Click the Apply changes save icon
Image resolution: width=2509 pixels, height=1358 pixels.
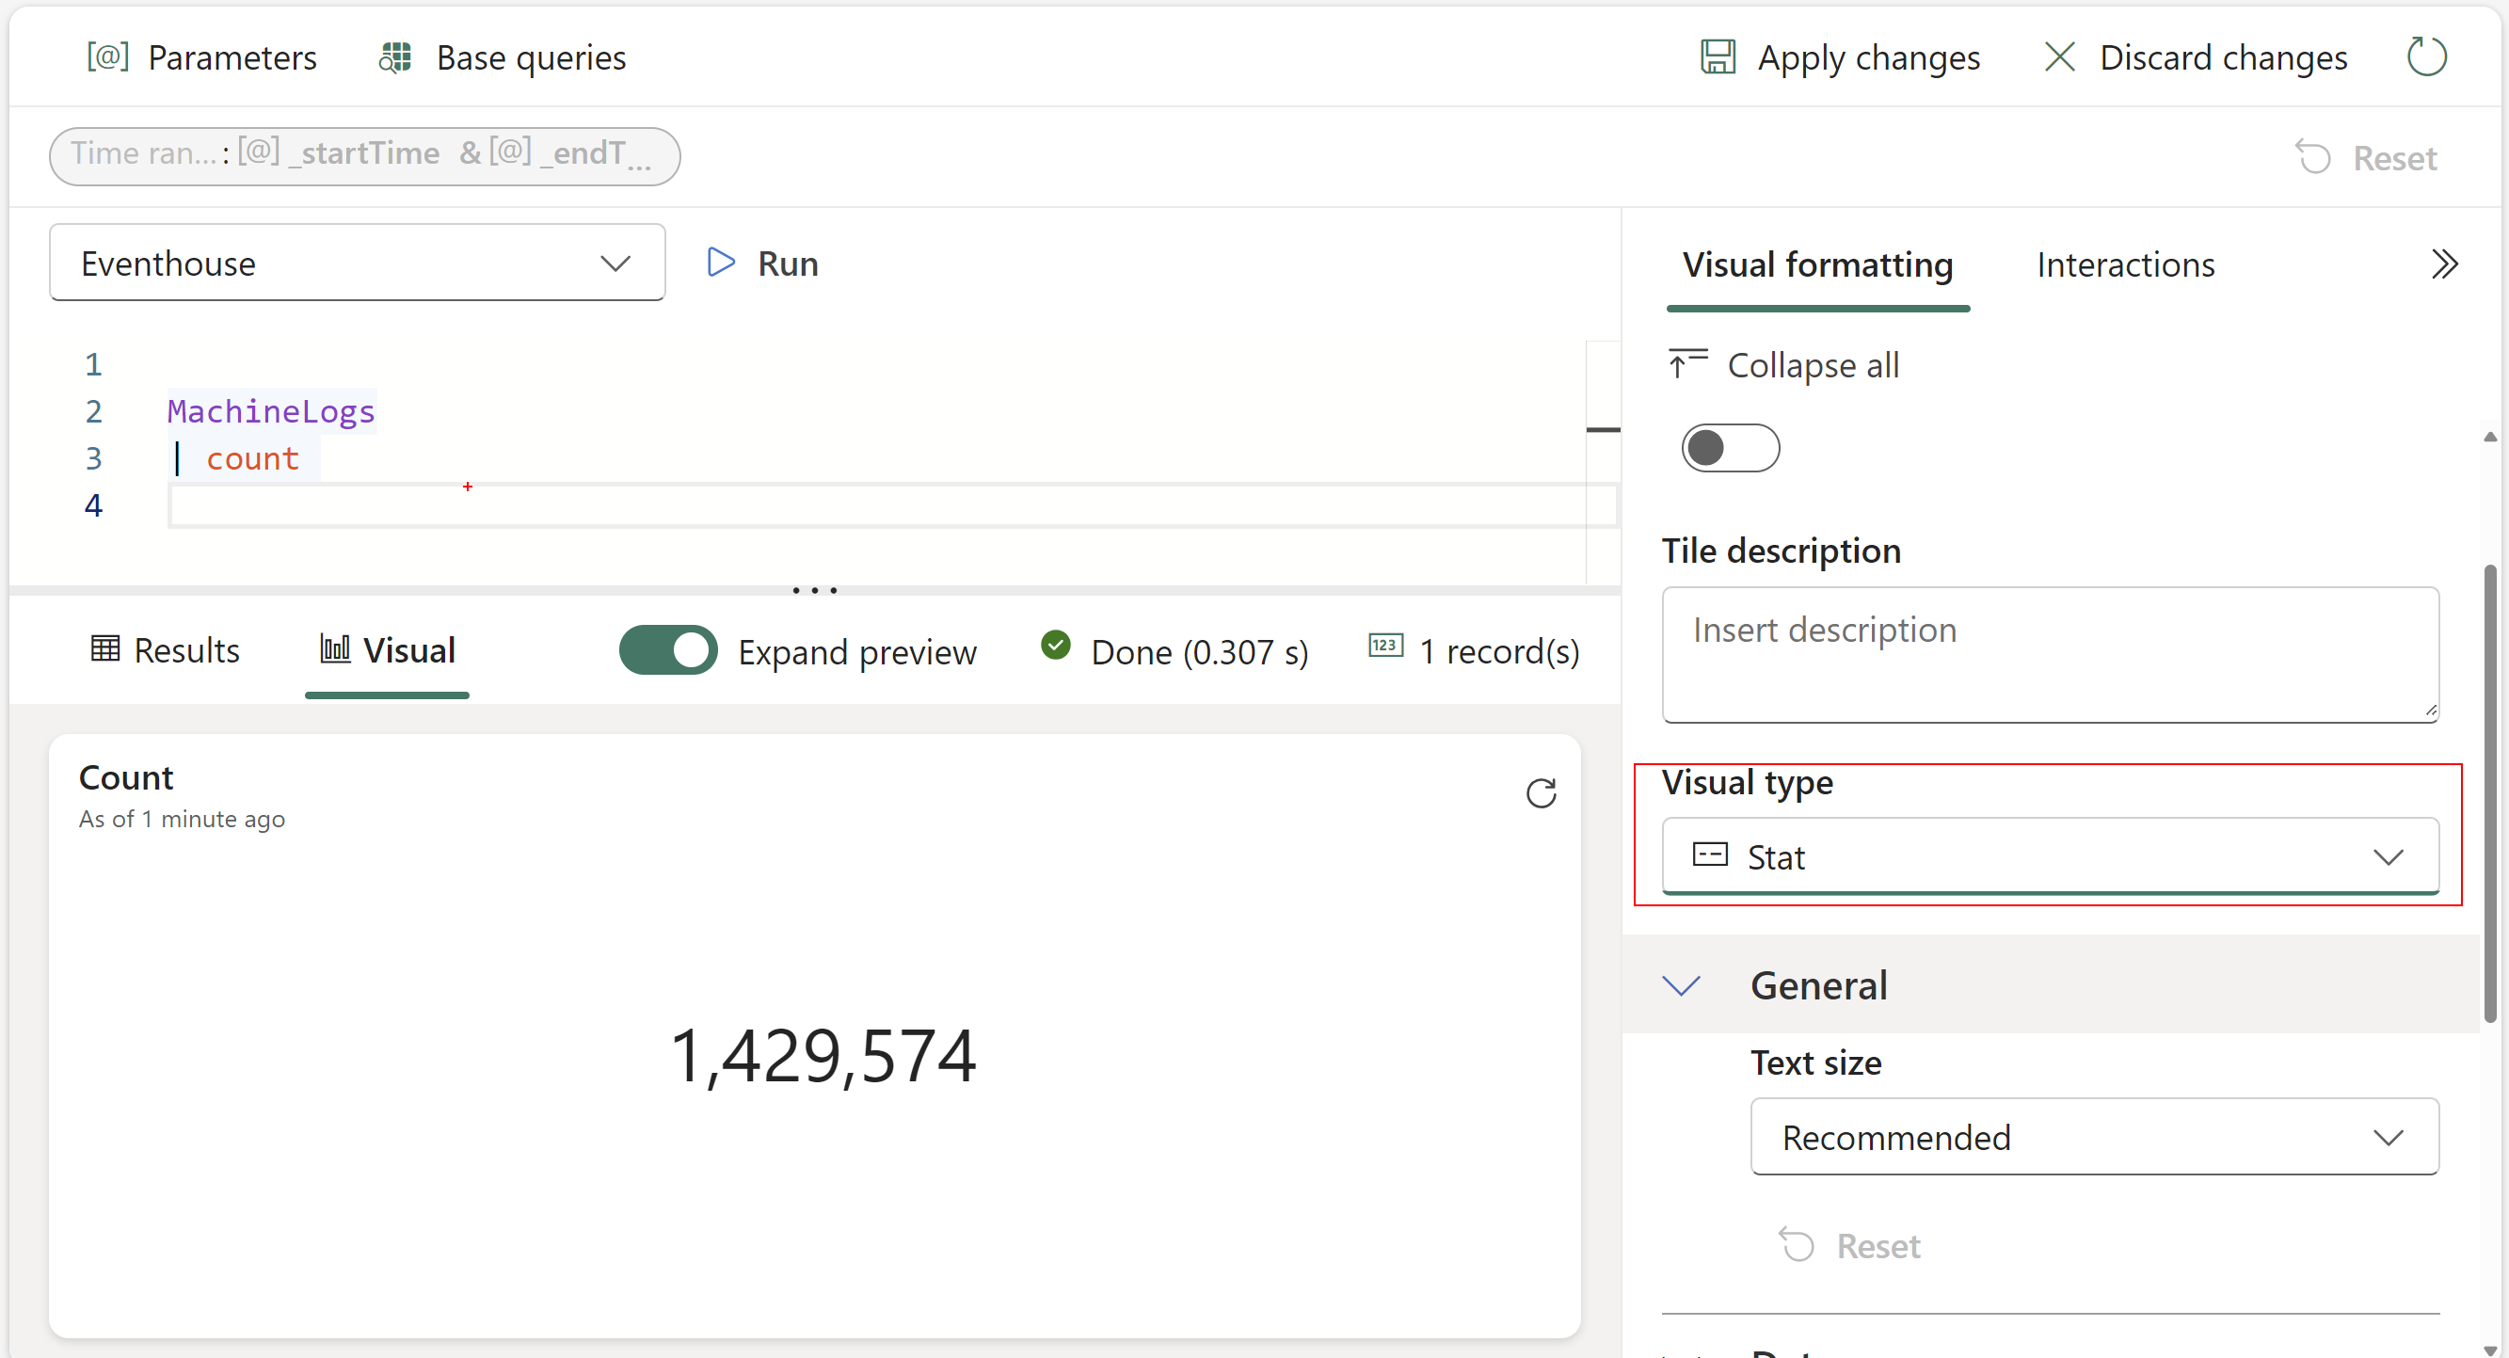tap(1718, 56)
